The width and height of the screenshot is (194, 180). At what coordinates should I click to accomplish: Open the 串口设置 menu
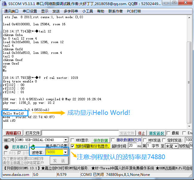coord(30,11)
